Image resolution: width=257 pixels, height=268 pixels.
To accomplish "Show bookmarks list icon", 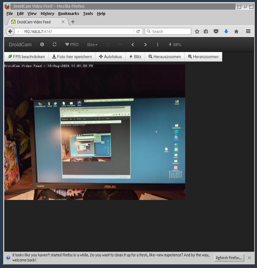I will pyautogui.click(x=206, y=31).
